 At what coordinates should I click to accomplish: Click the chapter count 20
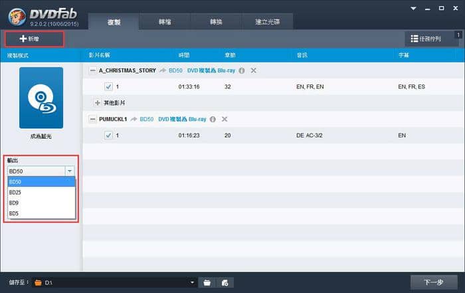227,136
